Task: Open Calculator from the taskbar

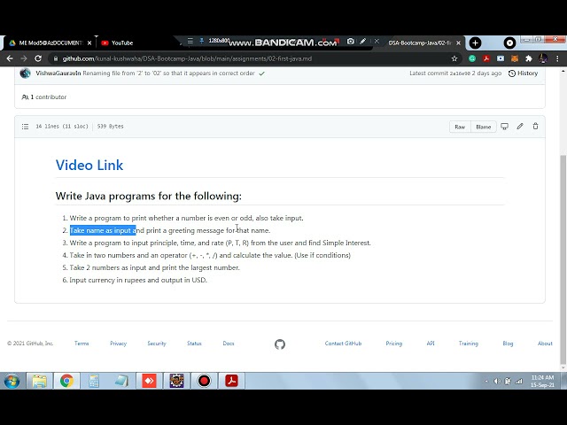Action: click(x=94, y=381)
